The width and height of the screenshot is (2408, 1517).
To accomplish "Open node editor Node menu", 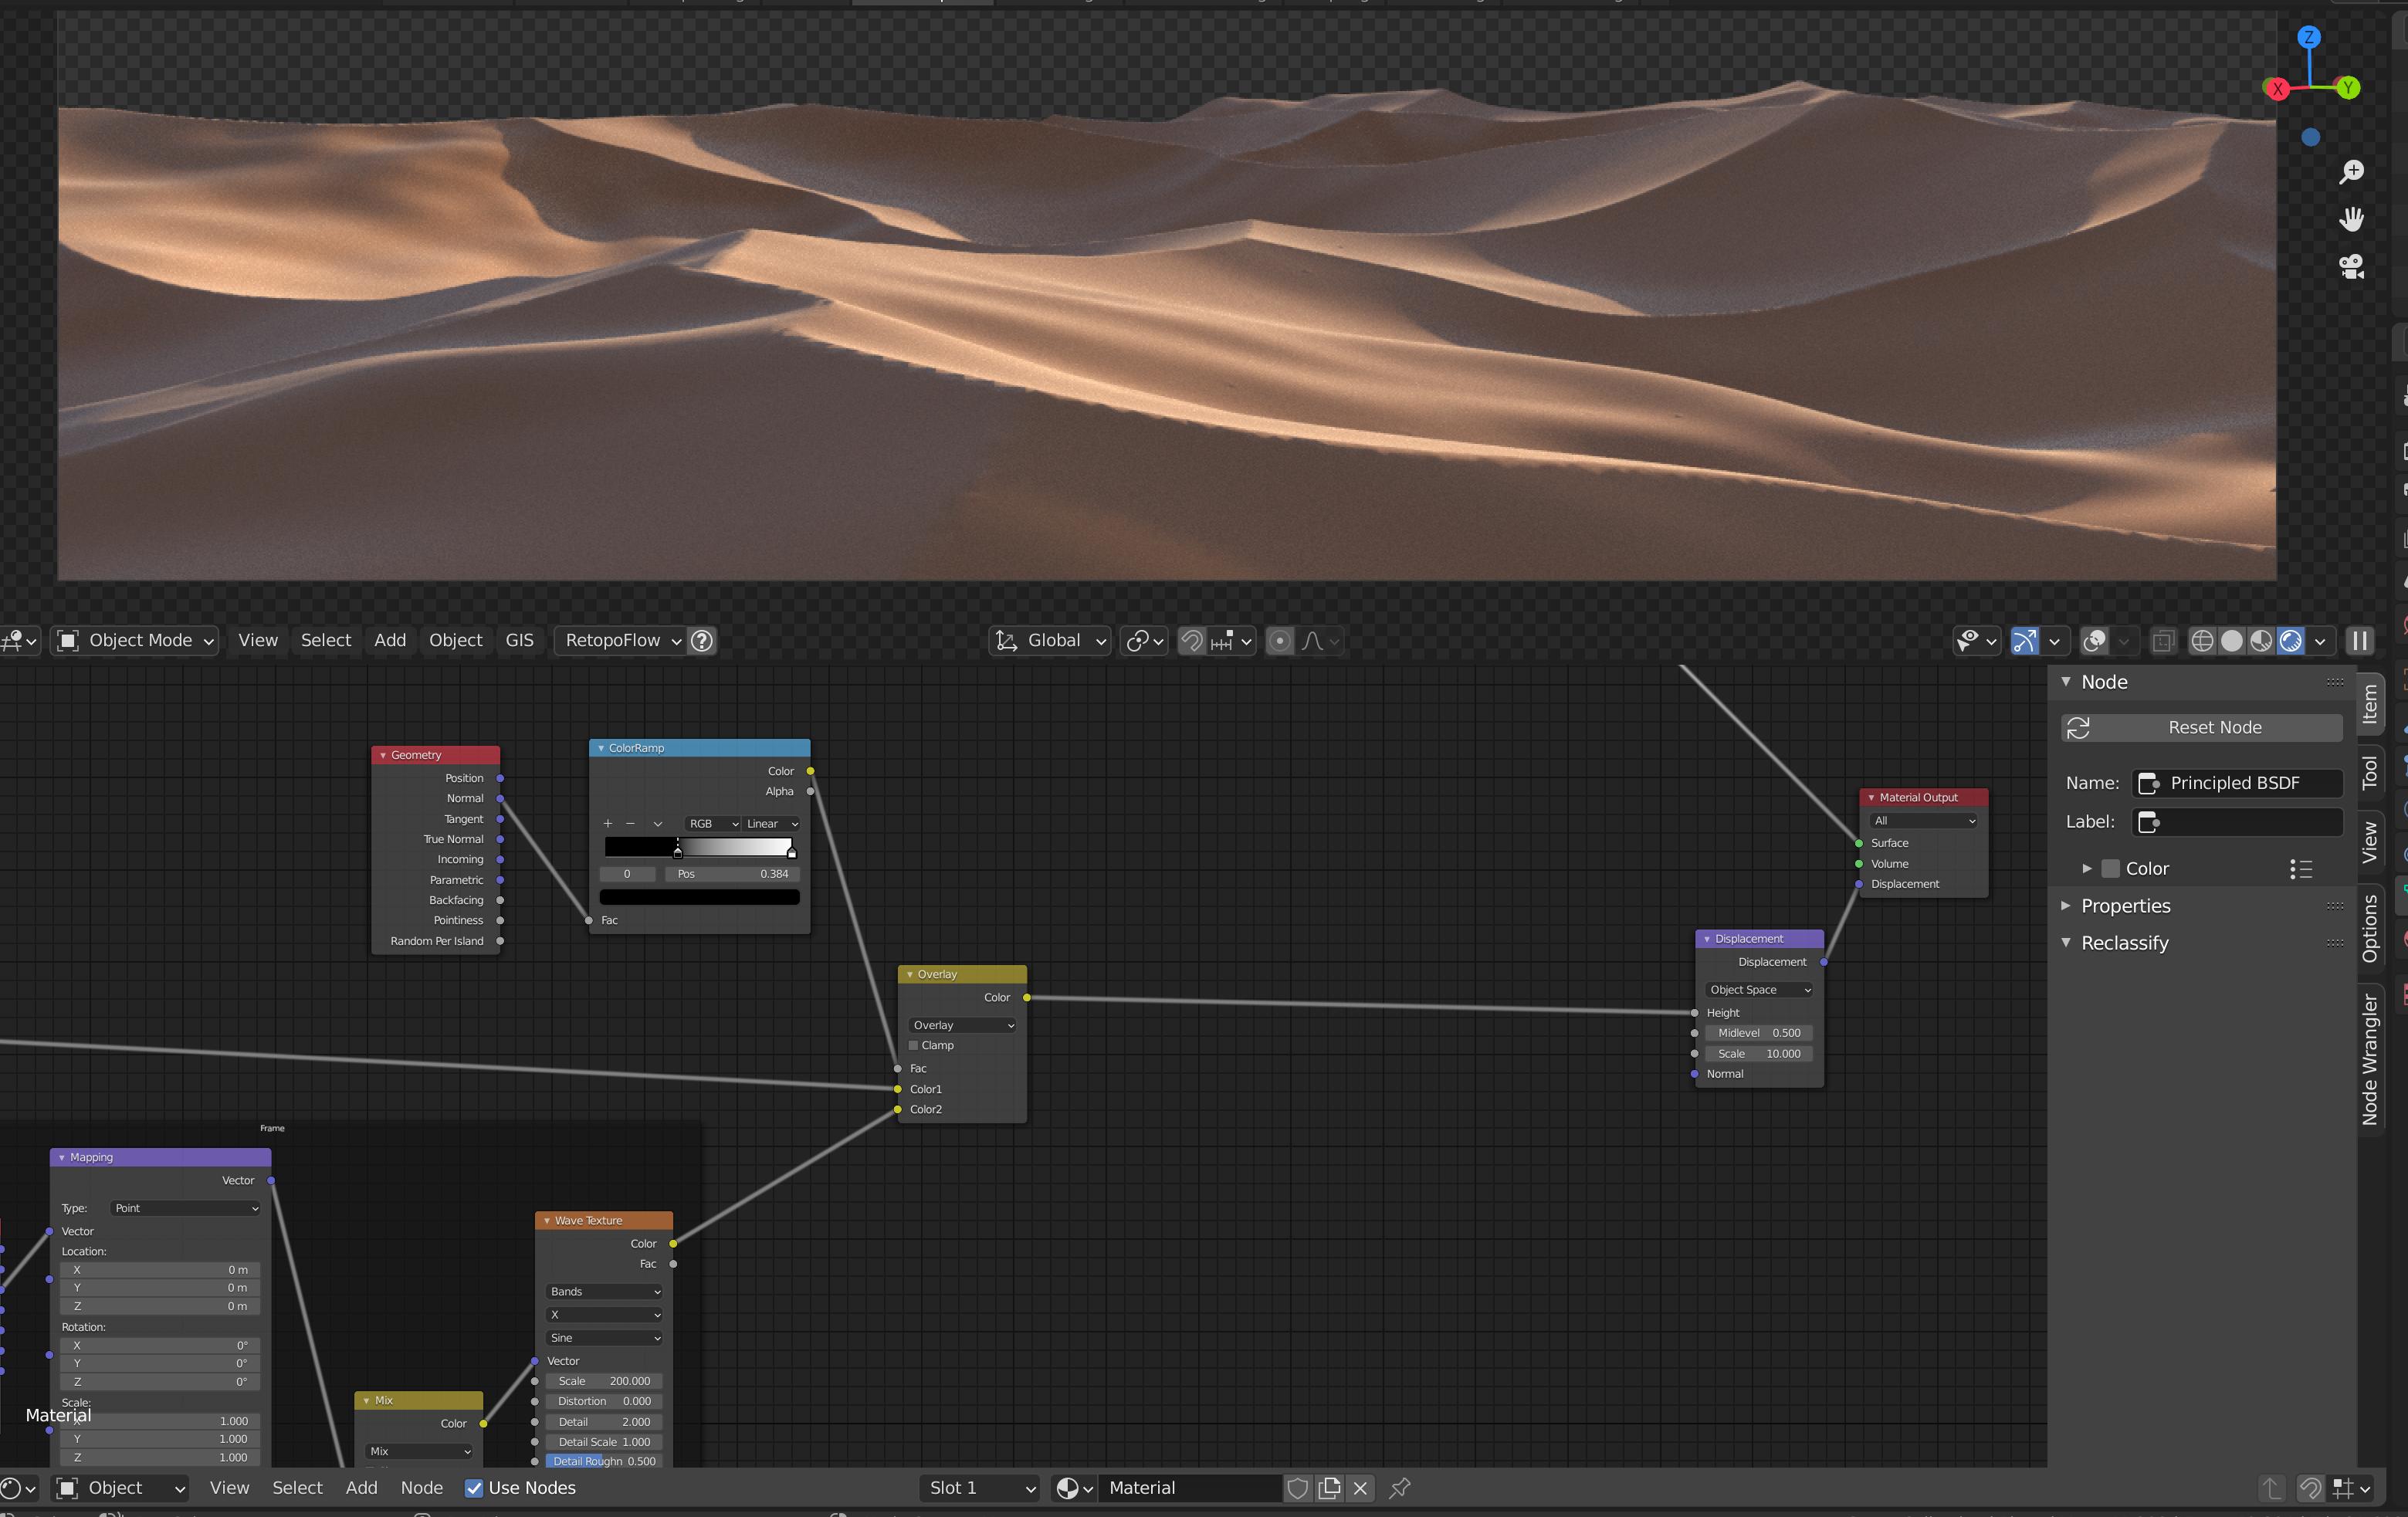I will pos(421,1488).
